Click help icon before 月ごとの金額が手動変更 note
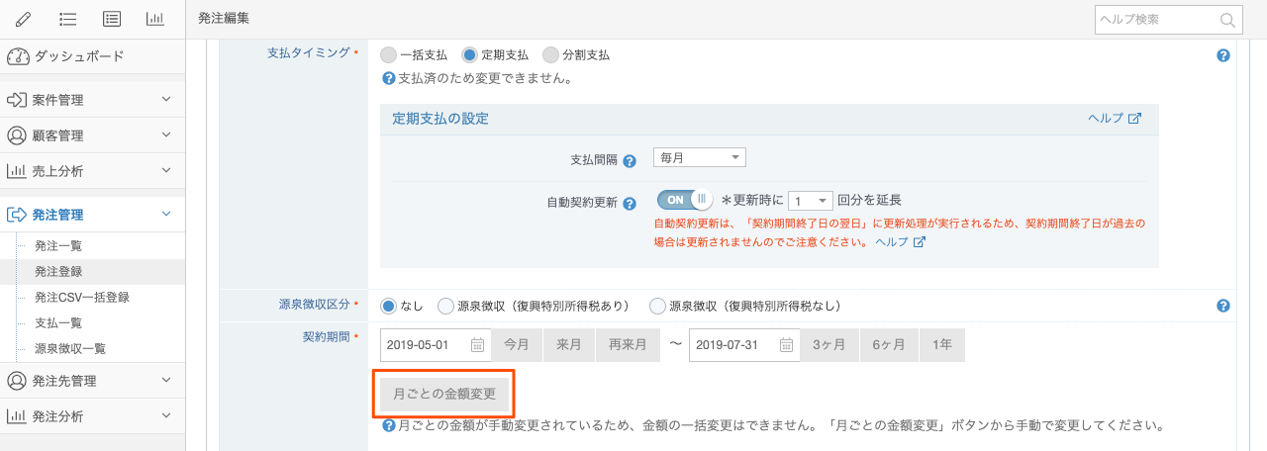Image resolution: width=1267 pixels, height=451 pixels. tap(389, 426)
